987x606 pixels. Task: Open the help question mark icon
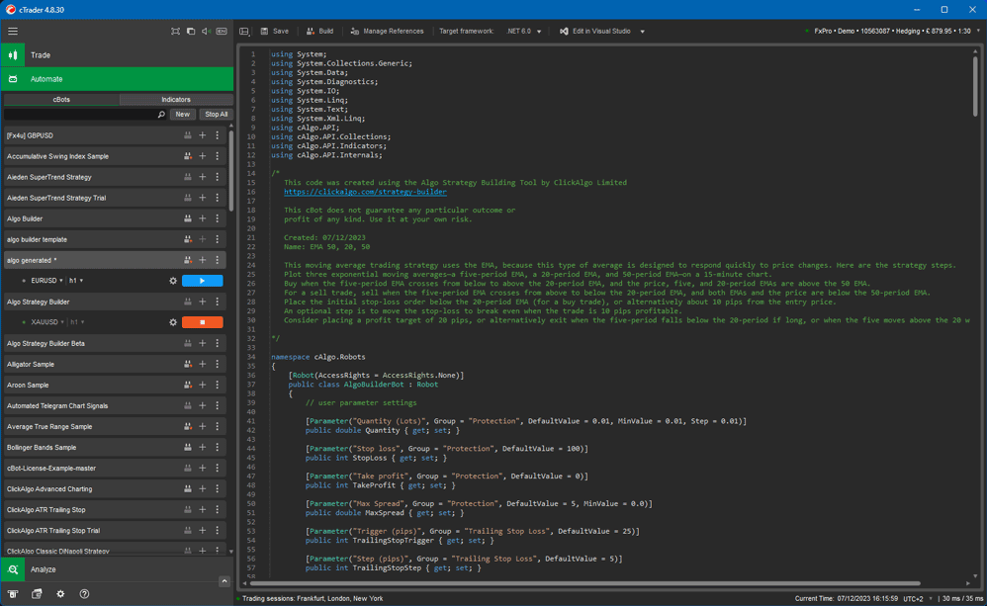point(84,594)
